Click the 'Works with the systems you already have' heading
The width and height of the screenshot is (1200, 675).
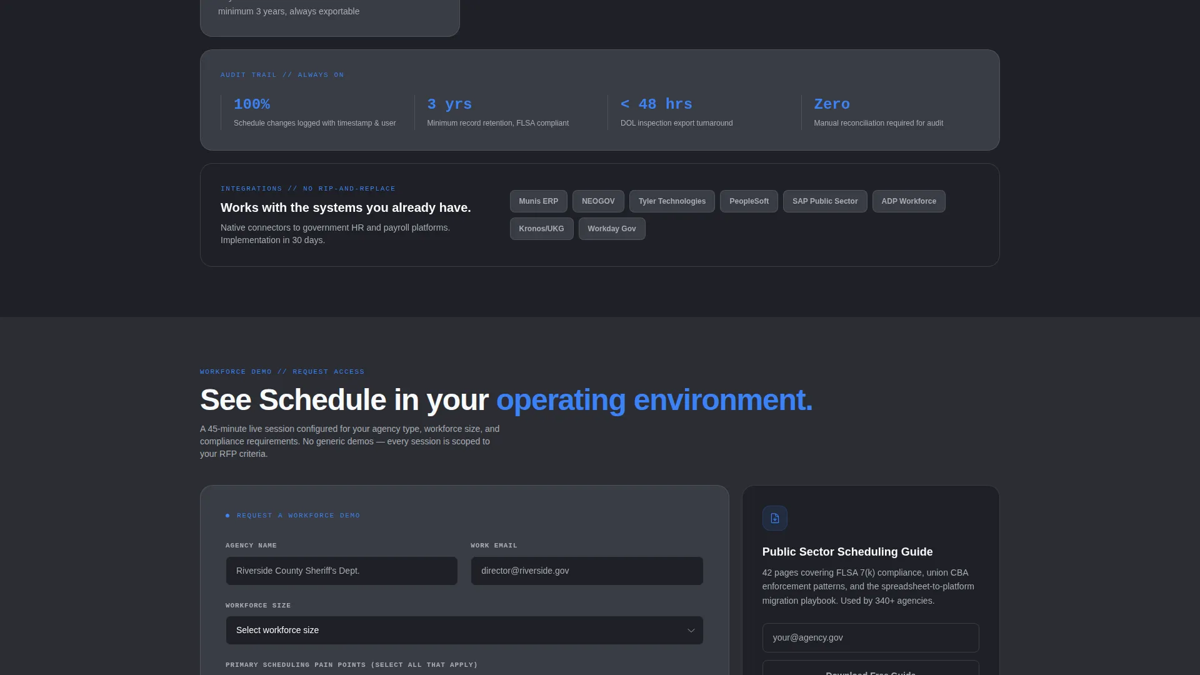coord(346,207)
